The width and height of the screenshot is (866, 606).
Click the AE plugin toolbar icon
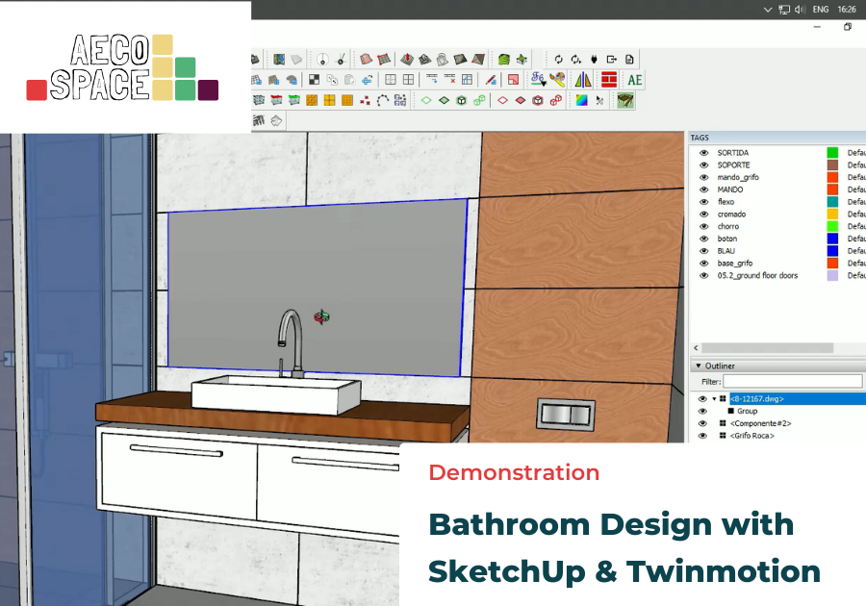pyautogui.click(x=634, y=80)
